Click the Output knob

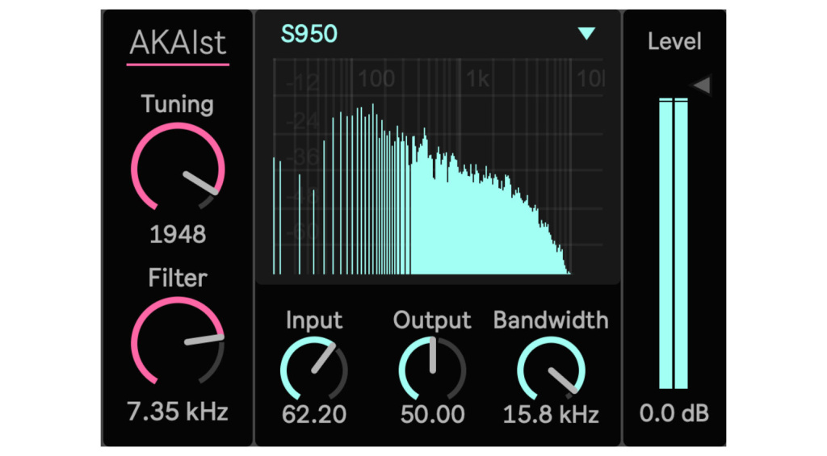(x=433, y=369)
